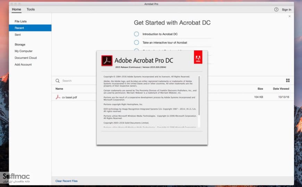The image size is (302, 187).
Task: Click Add Account in sidebar
Action: (23, 64)
